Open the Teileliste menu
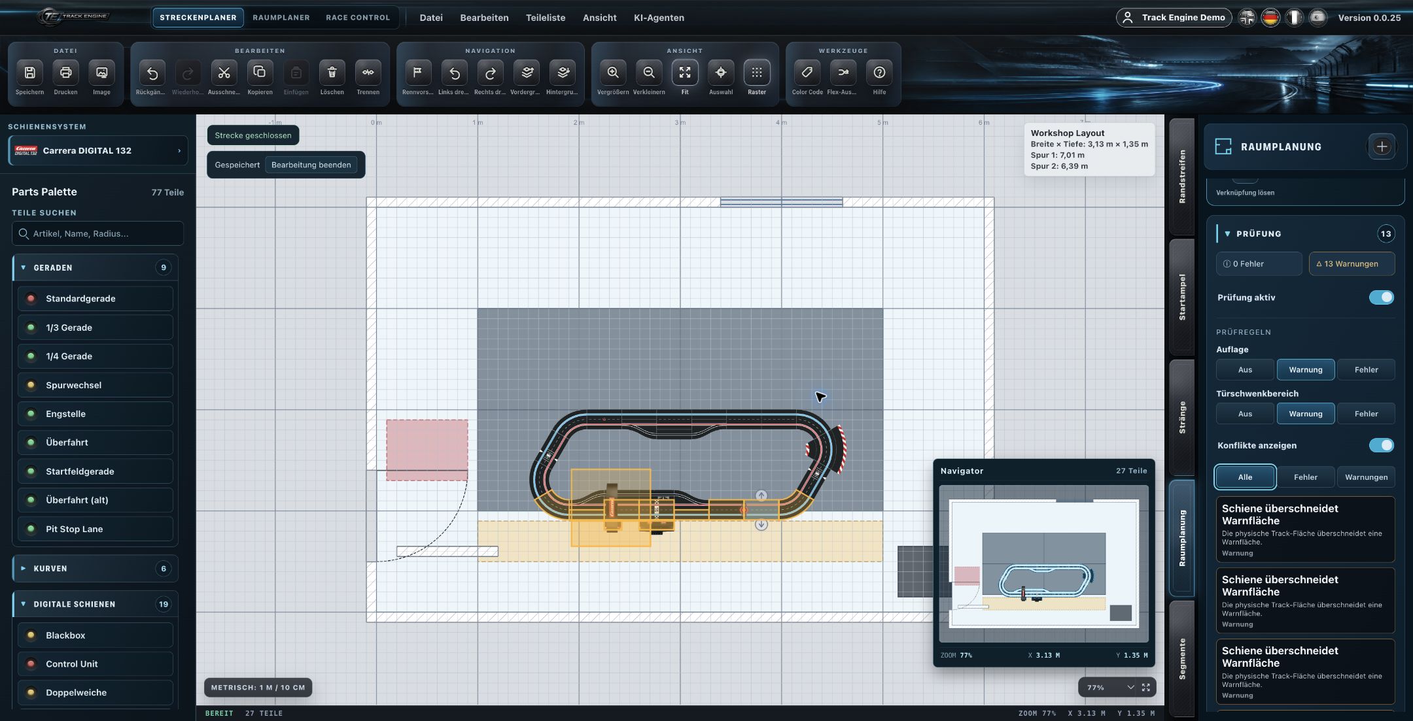Image resolution: width=1413 pixels, height=721 pixels. coord(546,18)
